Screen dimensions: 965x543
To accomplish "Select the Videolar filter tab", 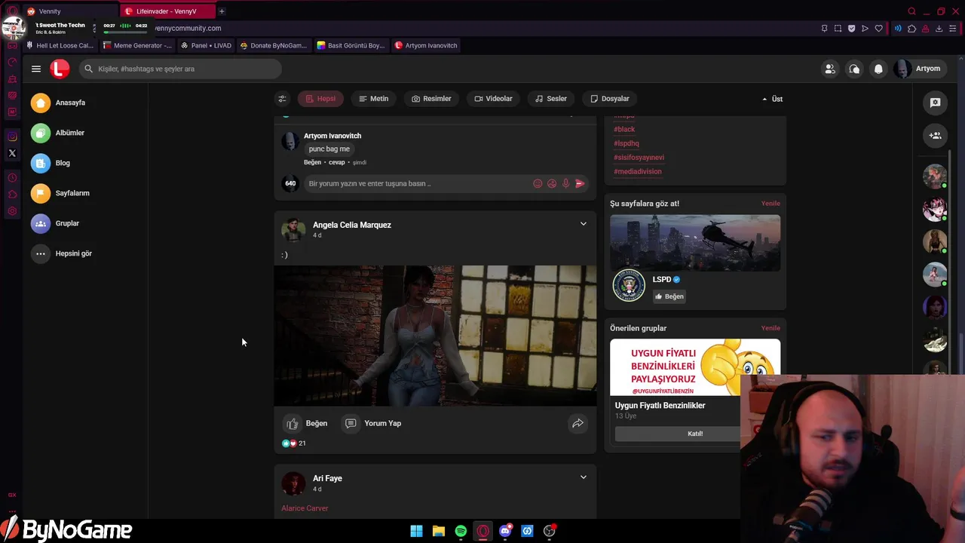I will (x=494, y=99).
